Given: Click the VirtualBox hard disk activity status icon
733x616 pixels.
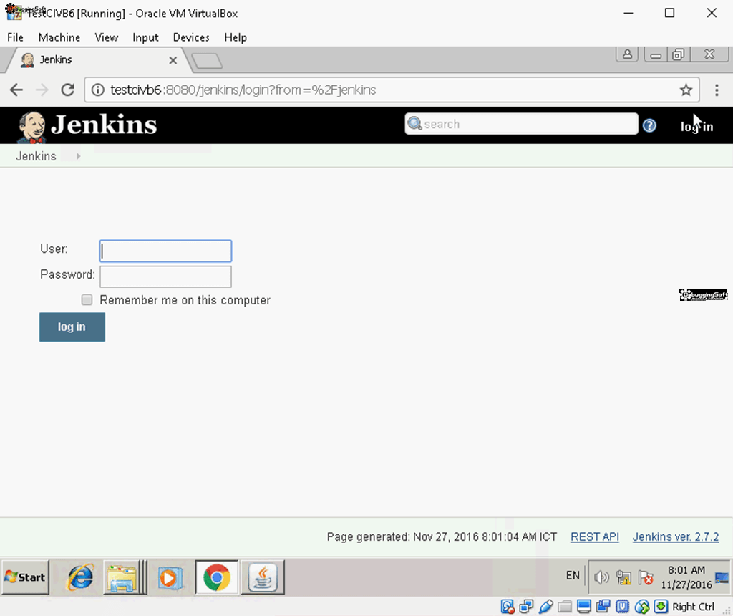Looking at the screenshot, I should click(x=508, y=607).
